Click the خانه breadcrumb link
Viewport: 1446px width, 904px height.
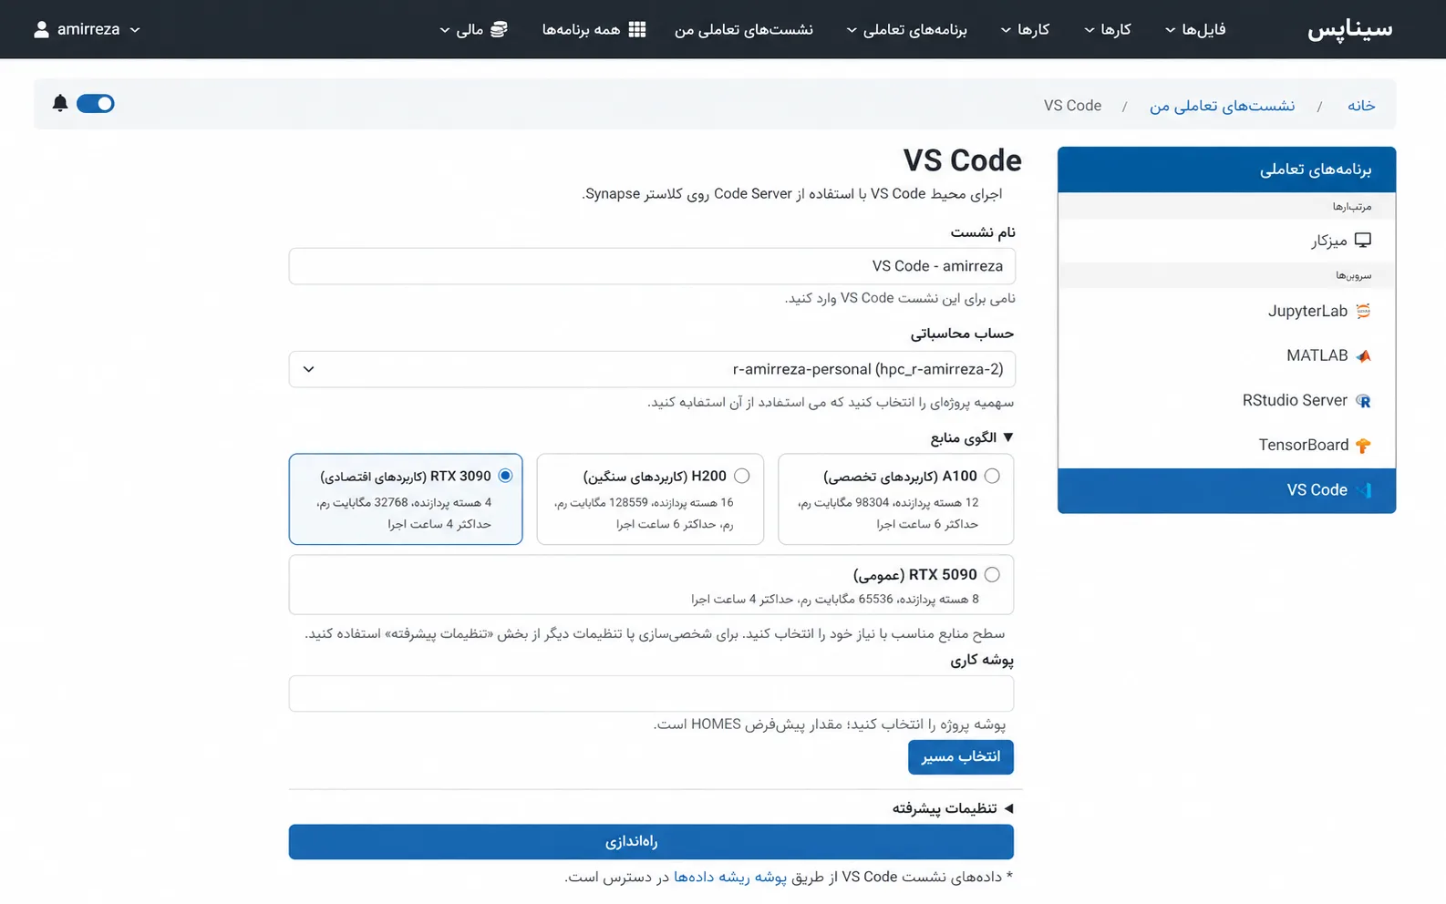pyautogui.click(x=1361, y=106)
